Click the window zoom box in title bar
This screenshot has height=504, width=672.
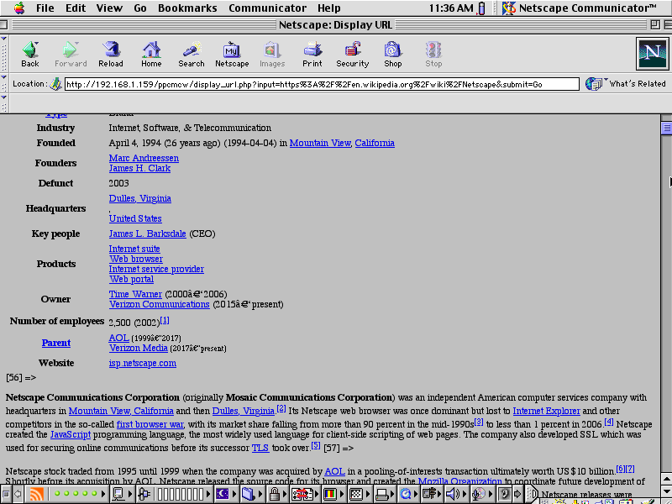[x=655, y=24]
